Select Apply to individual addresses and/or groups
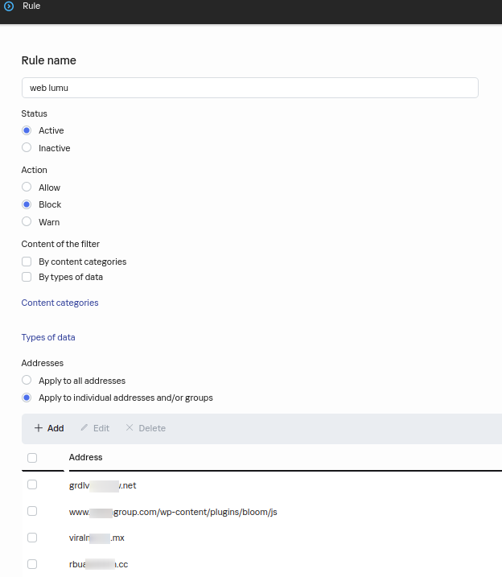Image resolution: width=502 pixels, height=577 pixels. [x=27, y=398]
